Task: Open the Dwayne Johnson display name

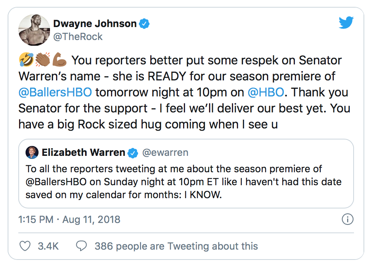Action: click(x=95, y=24)
